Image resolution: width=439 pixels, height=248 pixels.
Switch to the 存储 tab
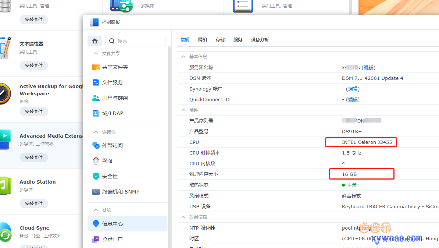point(220,39)
